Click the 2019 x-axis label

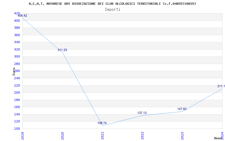tap(23, 136)
